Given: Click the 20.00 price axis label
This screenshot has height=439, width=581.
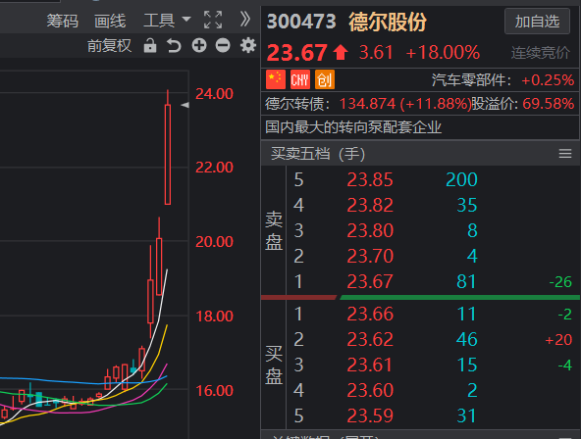Looking at the screenshot, I should (214, 242).
